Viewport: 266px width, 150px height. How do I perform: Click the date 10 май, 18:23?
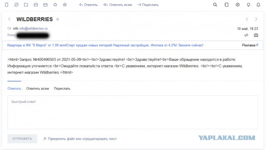click(248, 29)
